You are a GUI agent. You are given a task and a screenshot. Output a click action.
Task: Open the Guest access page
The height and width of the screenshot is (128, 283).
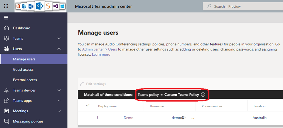point(23,70)
